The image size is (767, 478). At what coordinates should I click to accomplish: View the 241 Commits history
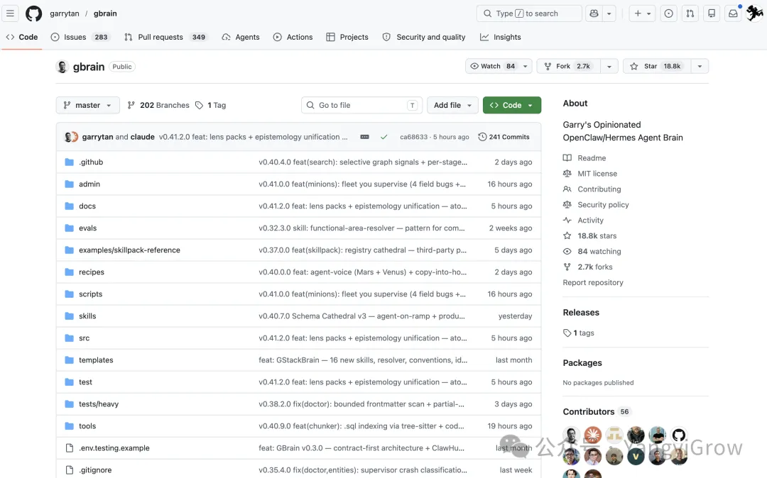coord(504,137)
